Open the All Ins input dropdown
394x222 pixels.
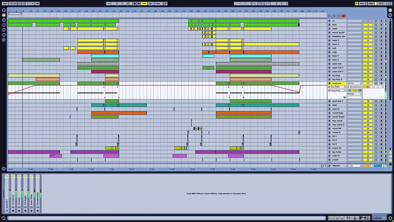click(x=355, y=84)
